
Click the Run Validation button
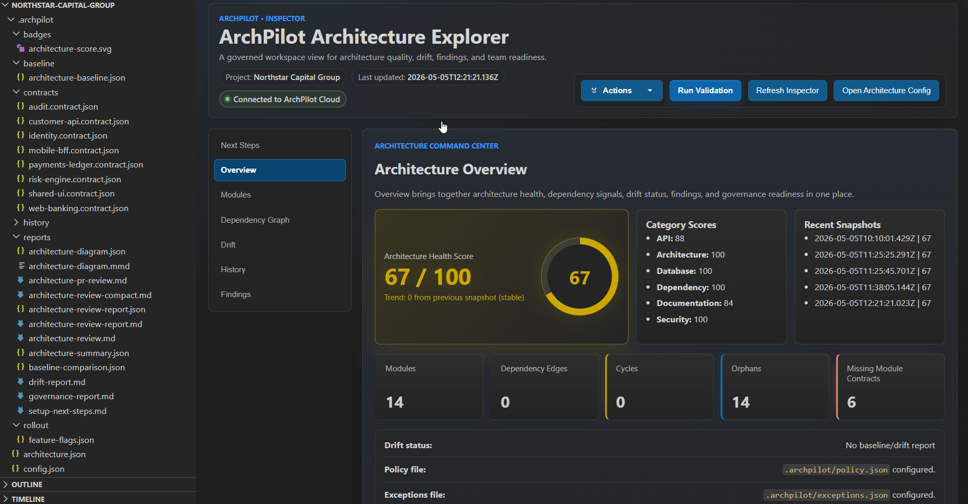coord(705,91)
